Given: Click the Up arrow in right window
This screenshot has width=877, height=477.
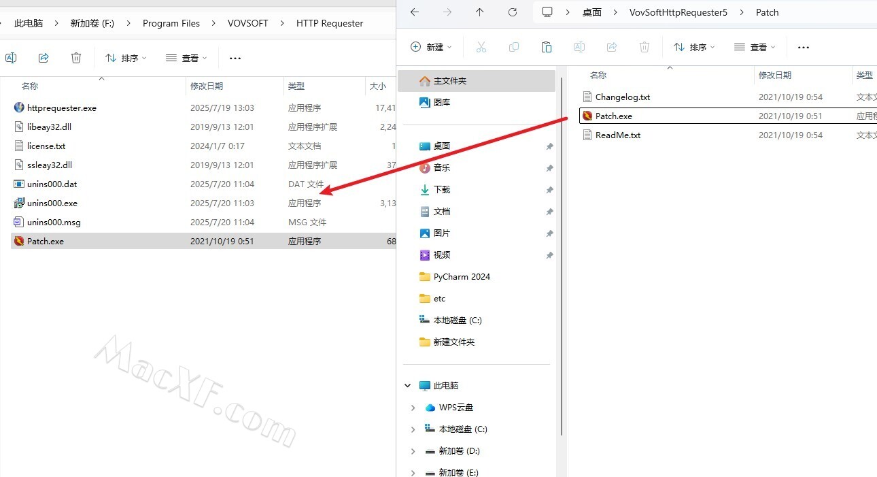Looking at the screenshot, I should [480, 12].
